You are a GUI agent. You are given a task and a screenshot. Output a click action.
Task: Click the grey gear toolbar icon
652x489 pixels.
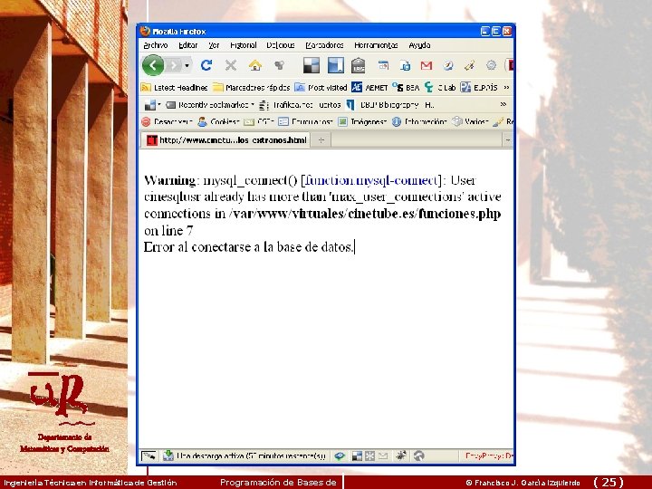[x=491, y=65]
